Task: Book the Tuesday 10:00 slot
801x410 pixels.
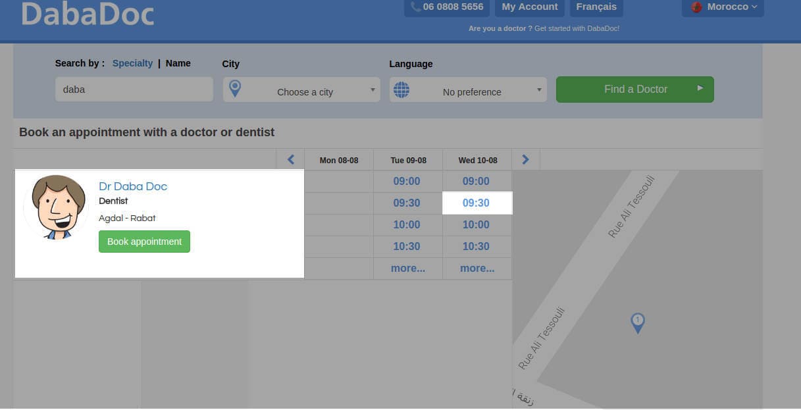Action: point(407,224)
